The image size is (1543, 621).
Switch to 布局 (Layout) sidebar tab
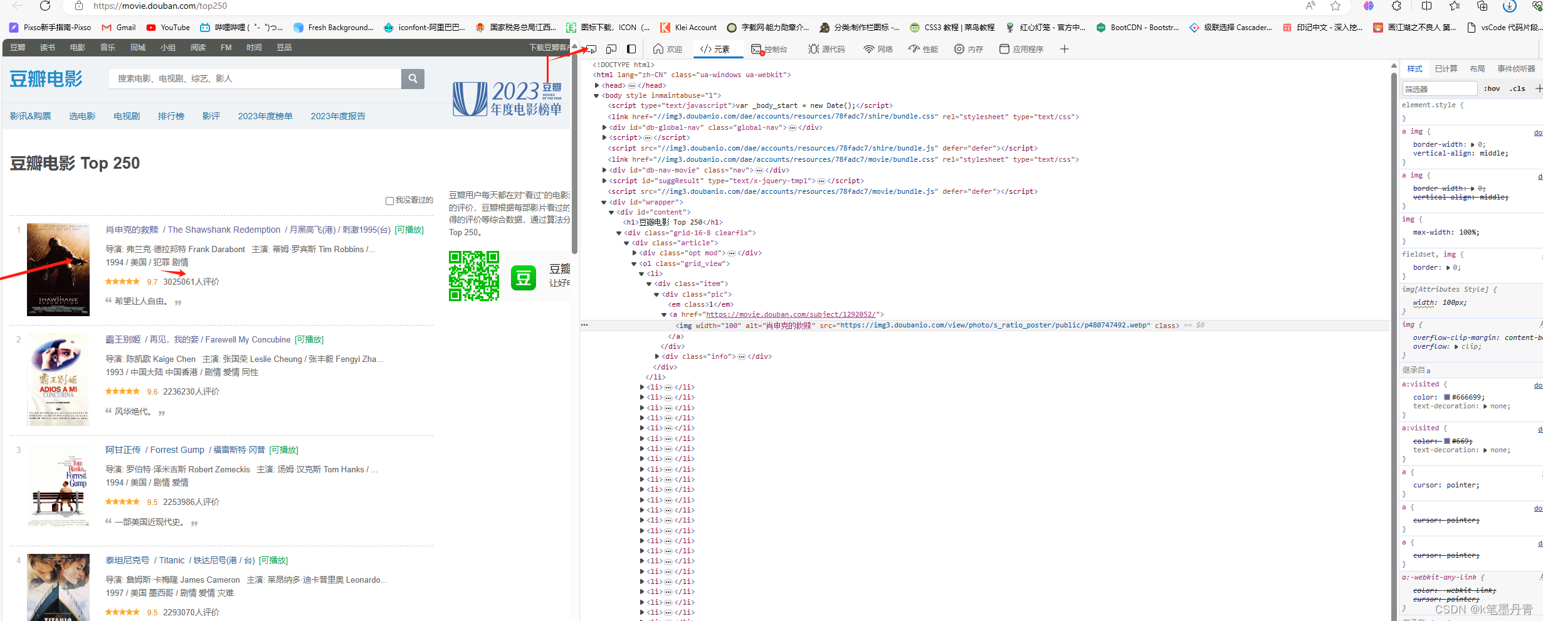(x=1477, y=69)
